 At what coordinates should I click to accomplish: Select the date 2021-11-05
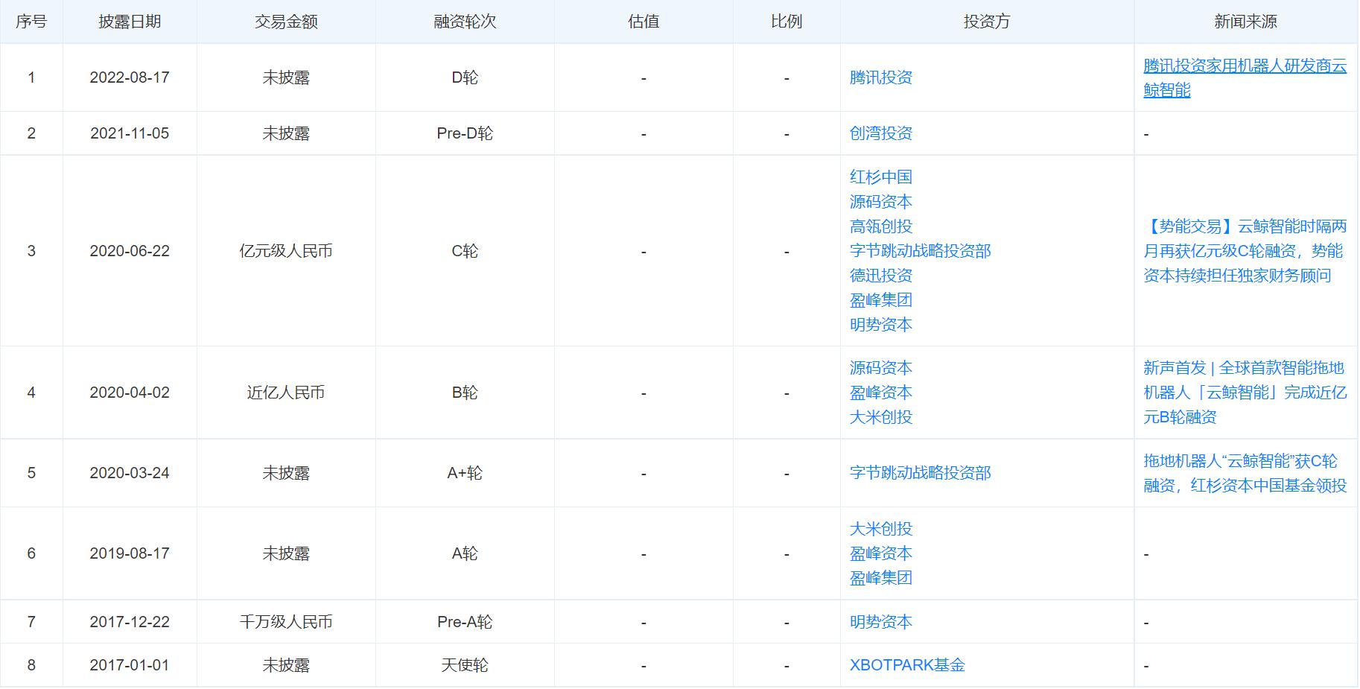click(130, 133)
